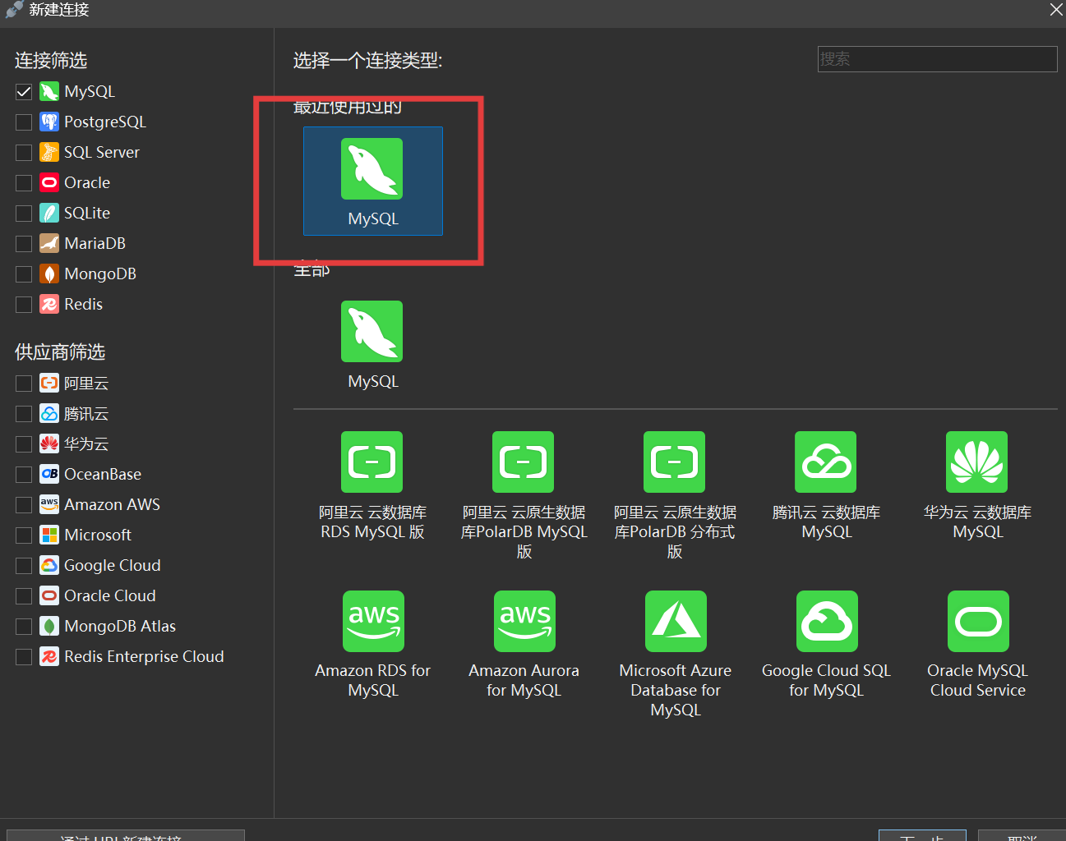The height and width of the screenshot is (841, 1066).
Task: Select the recently used MySQL connection tile
Action: (x=373, y=181)
